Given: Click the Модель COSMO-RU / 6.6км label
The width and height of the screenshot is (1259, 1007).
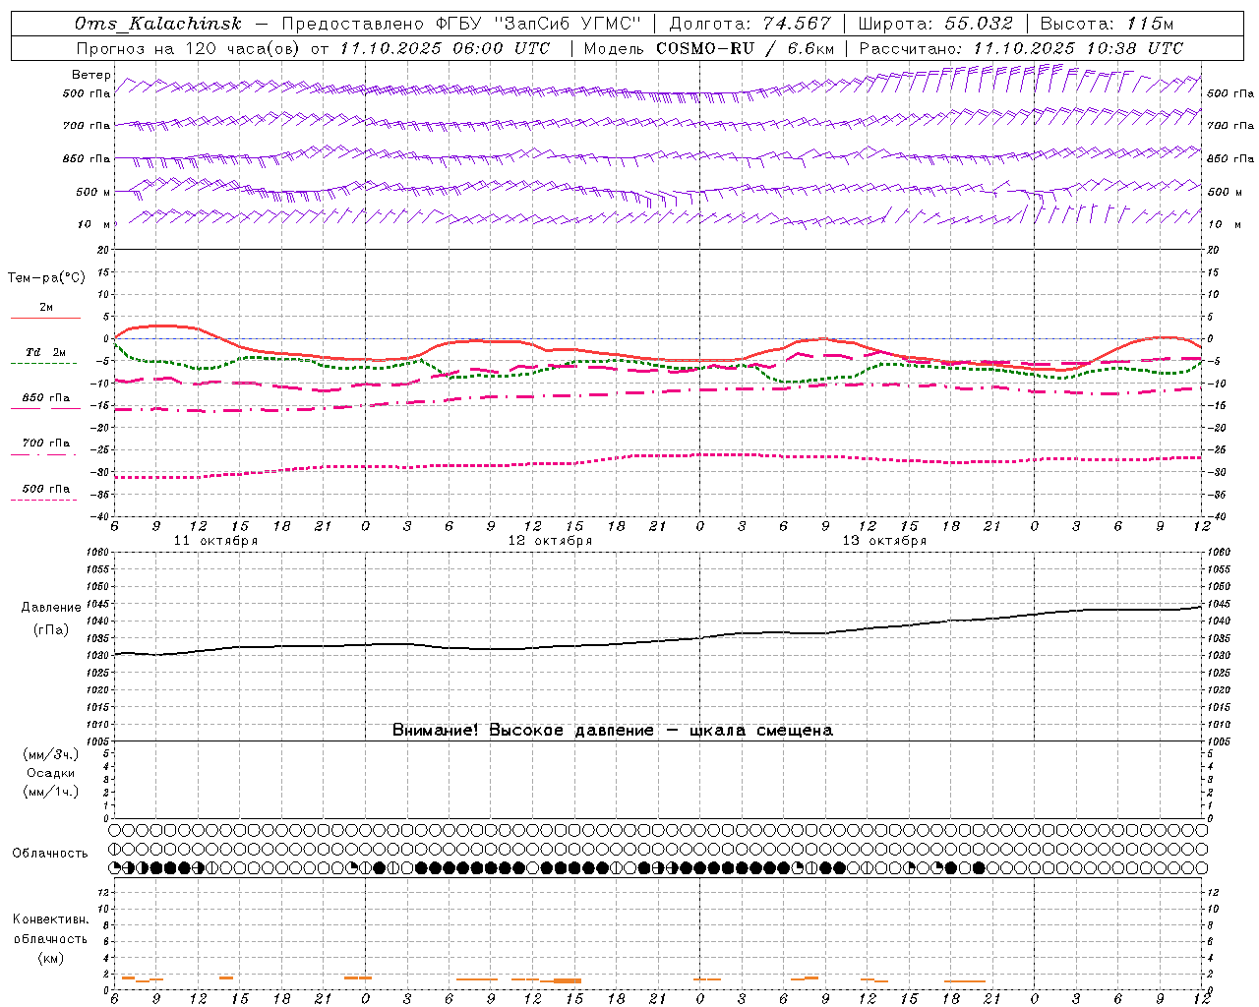Looking at the screenshot, I should pos(709,48).
